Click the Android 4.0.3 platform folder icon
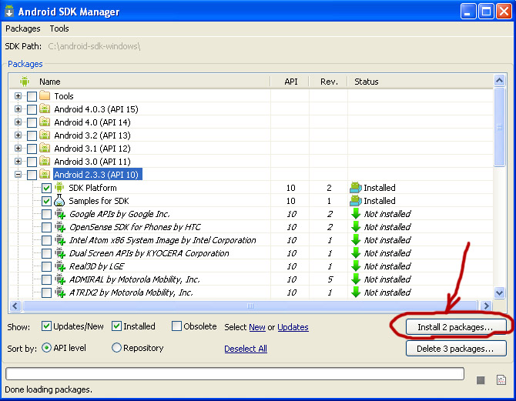Screen dimensions: 516x401 [x=45, y=109]
